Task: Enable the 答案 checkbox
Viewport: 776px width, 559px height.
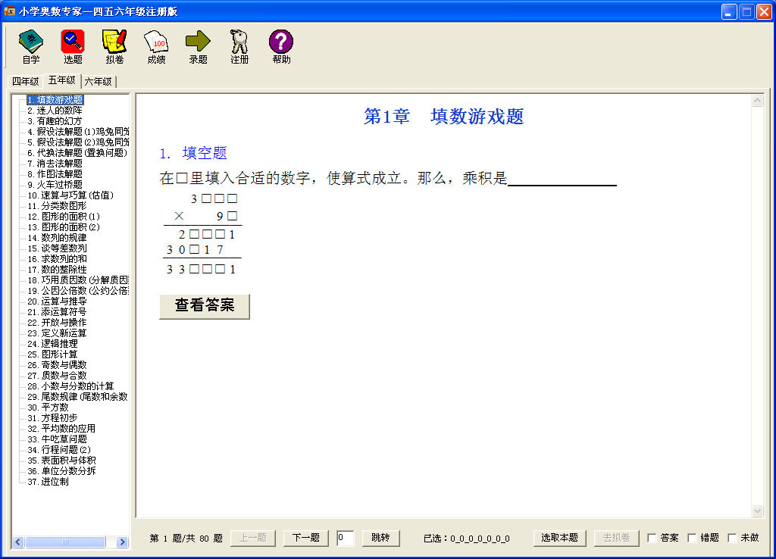Action: pos(652,538)
